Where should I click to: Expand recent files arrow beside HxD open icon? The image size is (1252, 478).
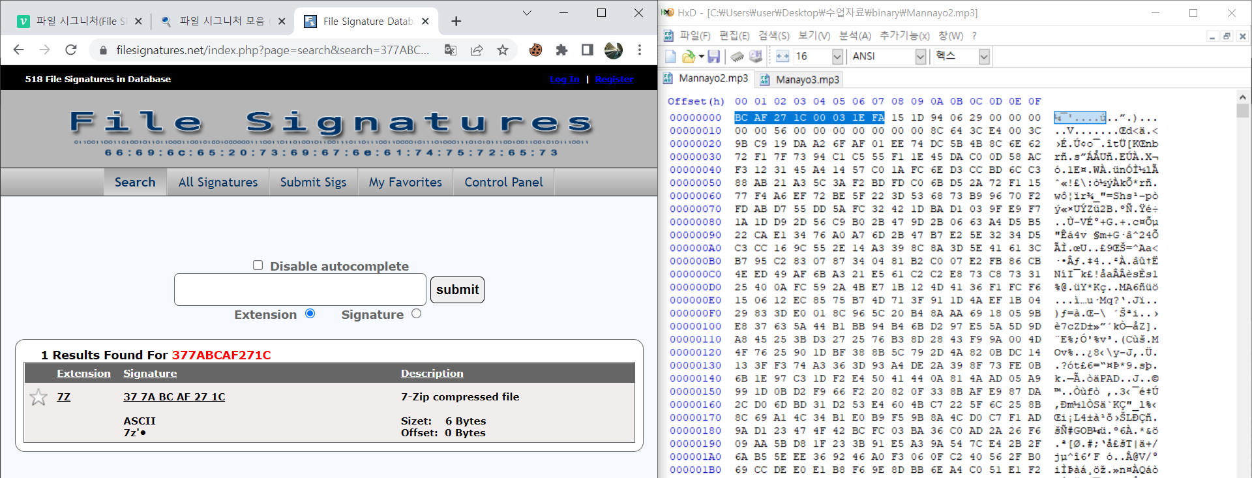[x=701, y=57]
